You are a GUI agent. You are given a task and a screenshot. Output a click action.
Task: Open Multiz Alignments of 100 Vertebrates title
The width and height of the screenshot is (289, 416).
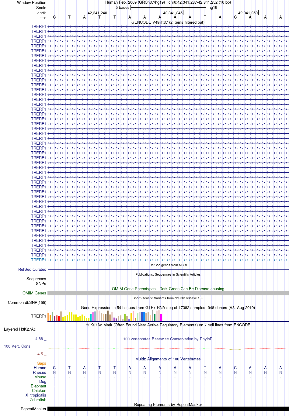coord(168,359)
